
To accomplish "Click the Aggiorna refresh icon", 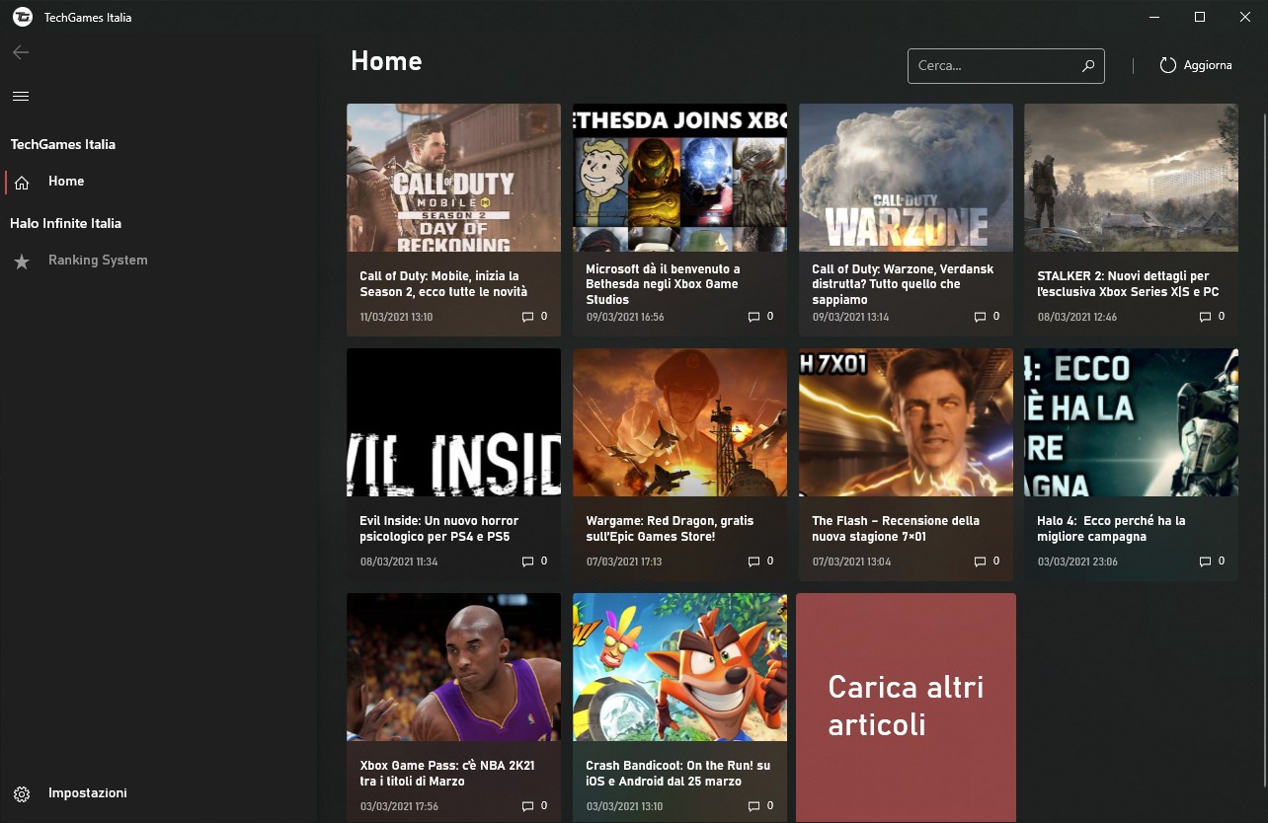I will pos(1168,65).
